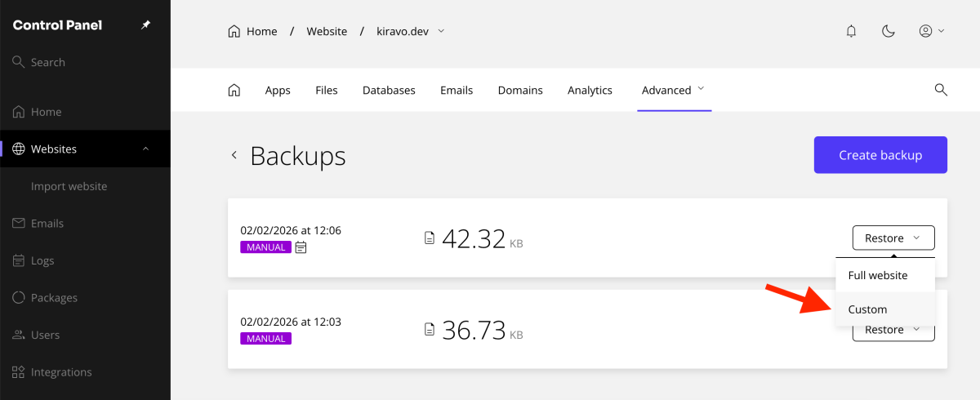The width and height of the screenshot is (980, 400).
Task: Switch to the Databases tab
Action: click(x=389, y=91)
